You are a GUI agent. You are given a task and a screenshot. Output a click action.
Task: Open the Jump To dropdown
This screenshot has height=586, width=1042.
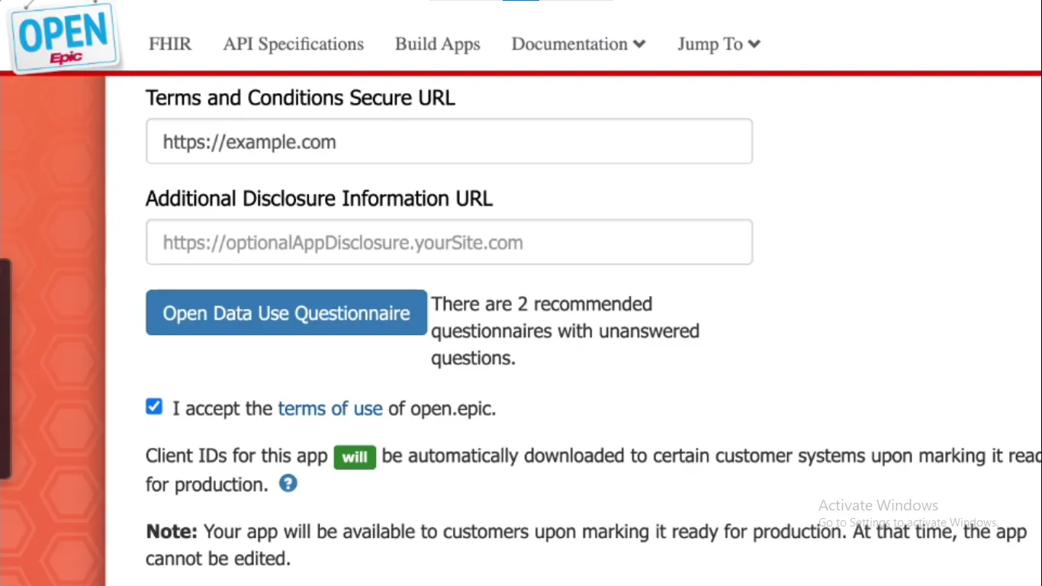click(x=719, y=44)
